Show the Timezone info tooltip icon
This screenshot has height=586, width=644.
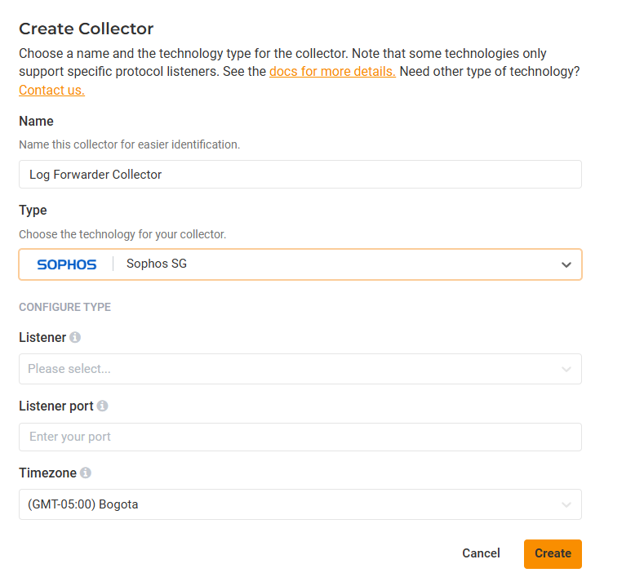coord(86,473)
